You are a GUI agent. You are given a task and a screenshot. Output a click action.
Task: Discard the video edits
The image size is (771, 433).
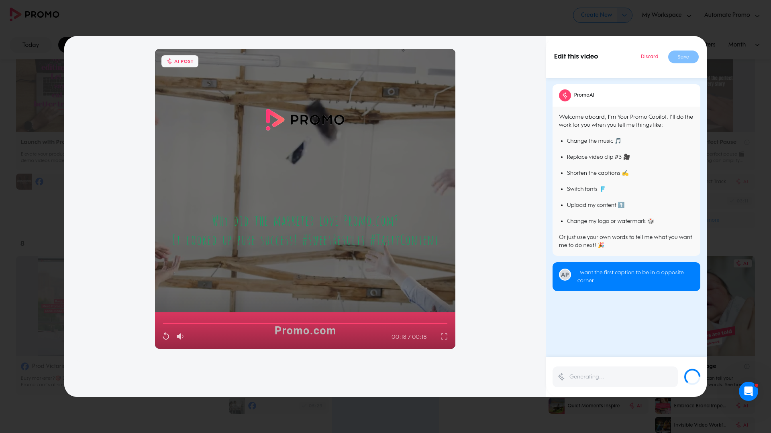tap(649, 57)
